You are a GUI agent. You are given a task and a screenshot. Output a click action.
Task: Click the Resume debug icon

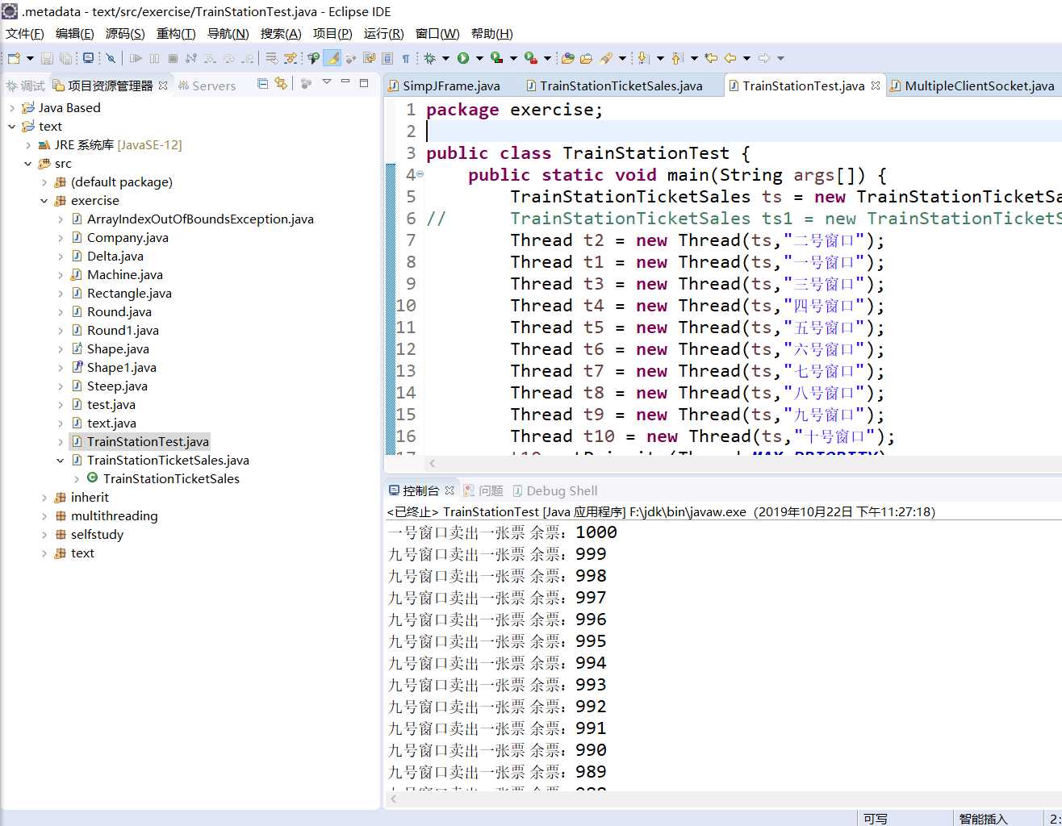pos(136,58)
